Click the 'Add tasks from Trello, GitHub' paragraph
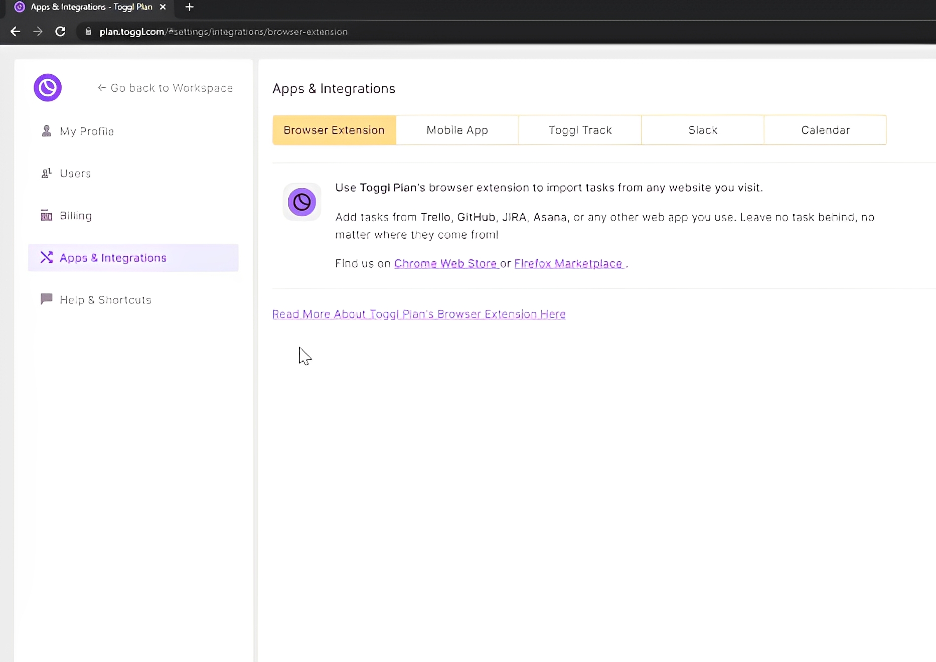 (x=604, y=226)
